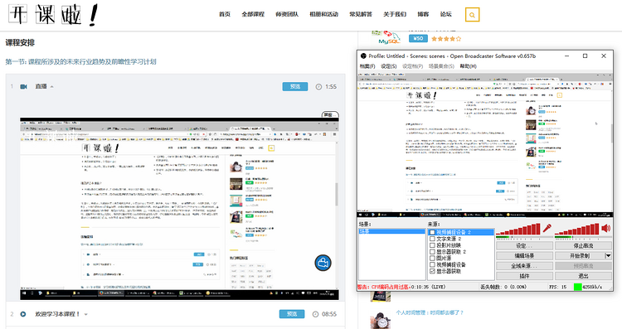Click 停止串流 to stop streaming

pos(583,246)
